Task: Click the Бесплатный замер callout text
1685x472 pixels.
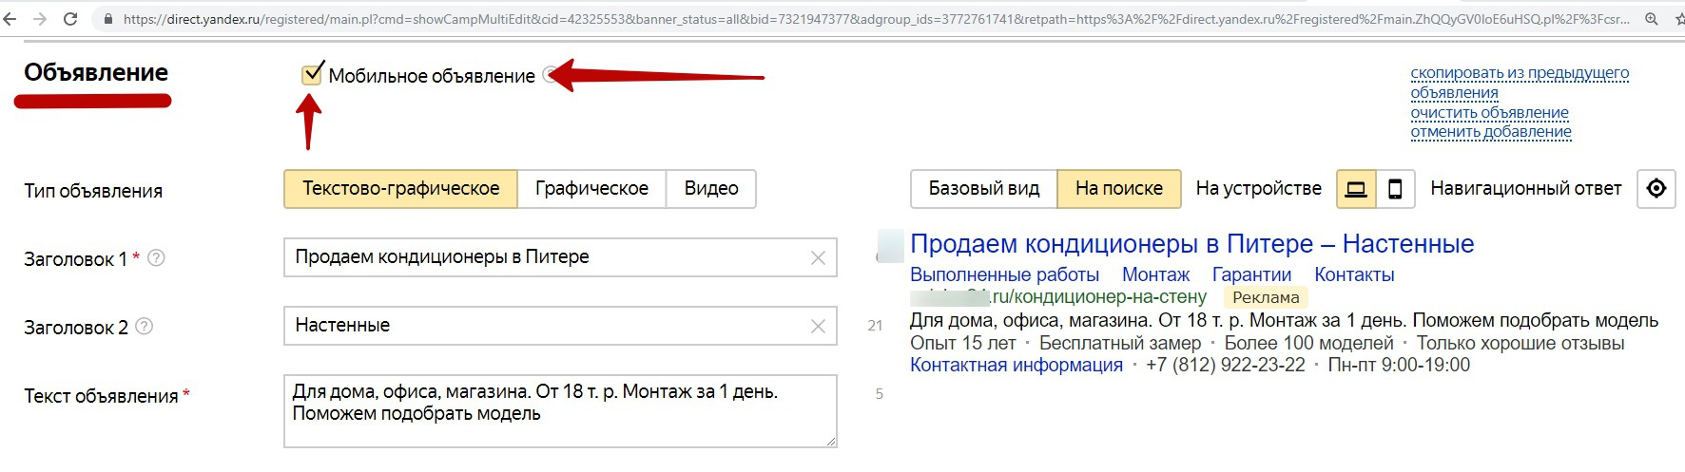Action: pos(1120,343)
